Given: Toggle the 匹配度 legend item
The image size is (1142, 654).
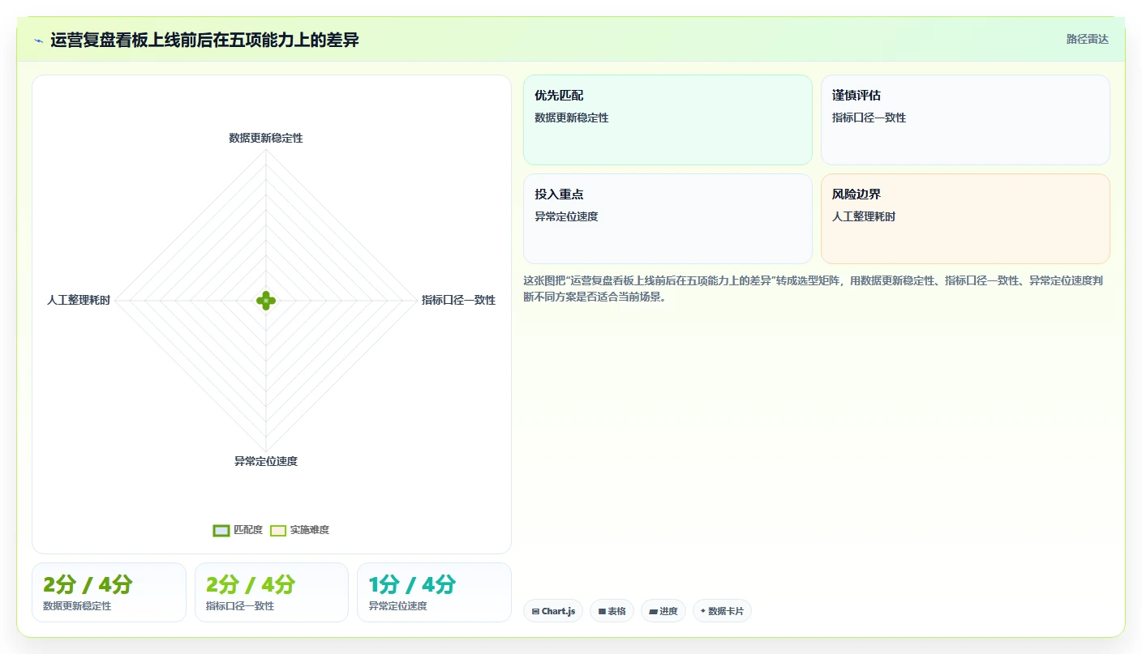Looking at the screenshot, I should coord(238,530).
